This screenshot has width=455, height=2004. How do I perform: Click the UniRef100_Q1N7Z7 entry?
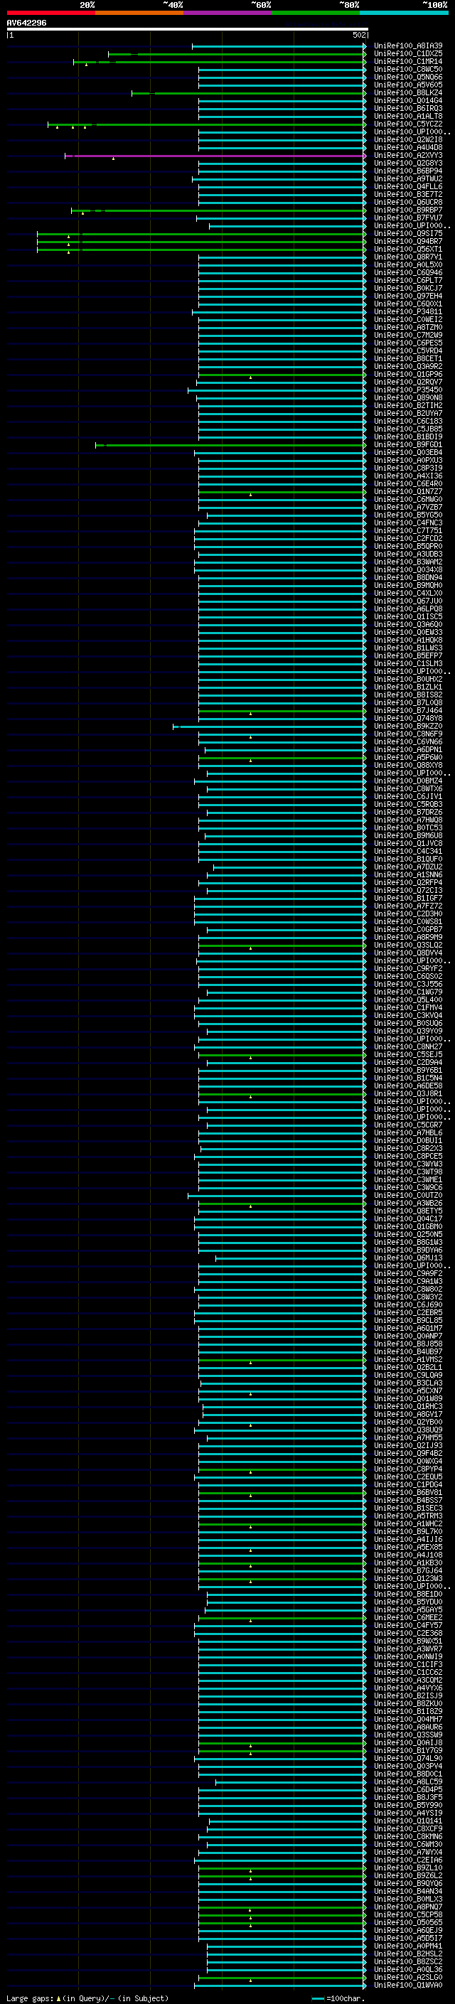tap(407, 492)
